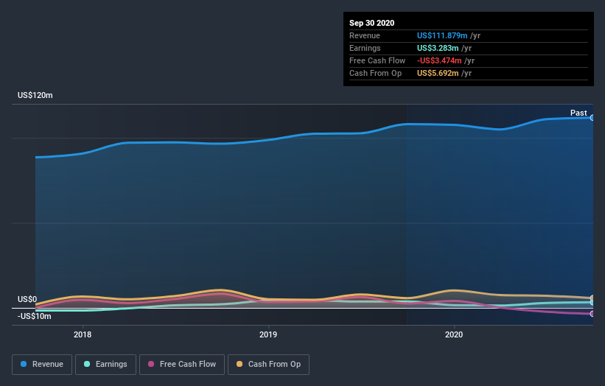Click the Free Cash Flow label in tooltip
The image size is (605, 386).
point(377,60)
